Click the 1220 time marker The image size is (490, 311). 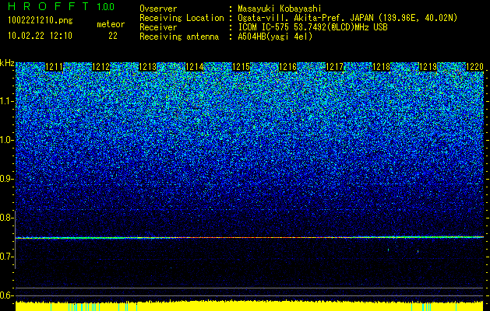pos(474,67)
